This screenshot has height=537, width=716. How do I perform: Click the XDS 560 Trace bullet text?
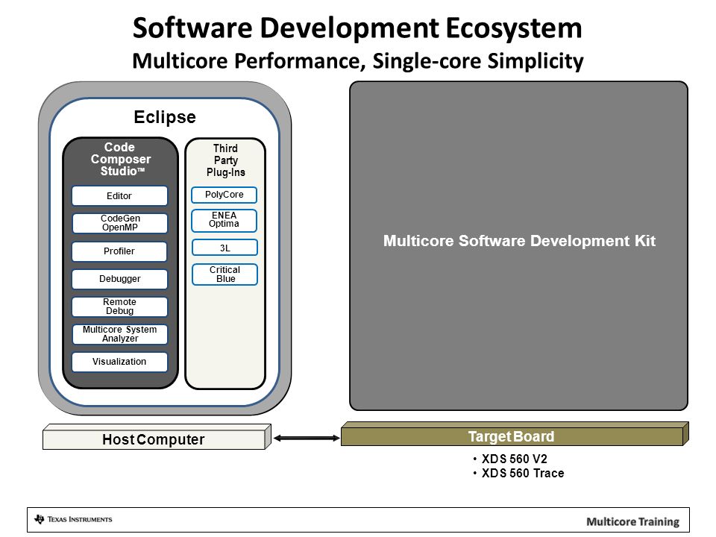[x=523, y=473]
